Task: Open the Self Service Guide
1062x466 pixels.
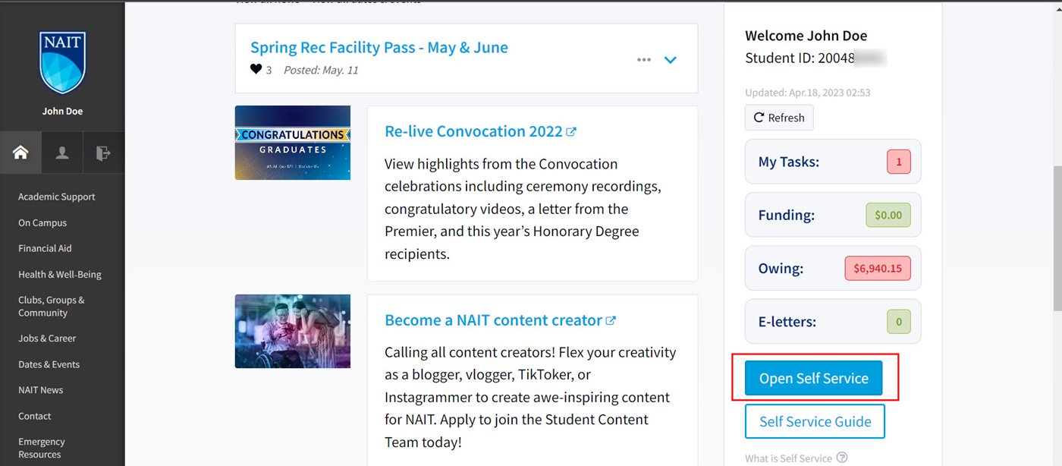Action: click(x=815, y=420)
